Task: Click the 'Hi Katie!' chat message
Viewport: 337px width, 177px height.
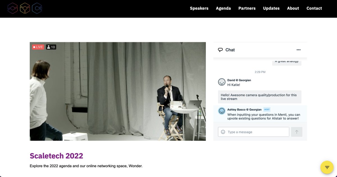Action: coord(234,85)
